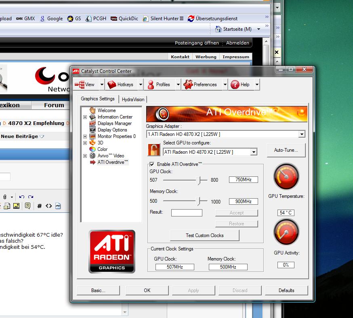Click the Displays Manager icon in tree
353x318 pixels.
point(92,123)
